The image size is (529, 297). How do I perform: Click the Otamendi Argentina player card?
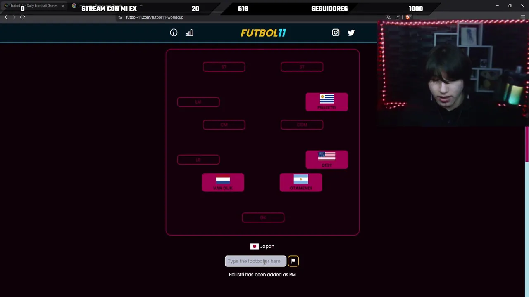coord(301,182)
